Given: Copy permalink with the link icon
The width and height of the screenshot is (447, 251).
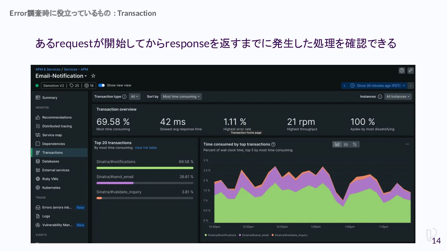Looking at the screenshot, I should pos(411,70).
